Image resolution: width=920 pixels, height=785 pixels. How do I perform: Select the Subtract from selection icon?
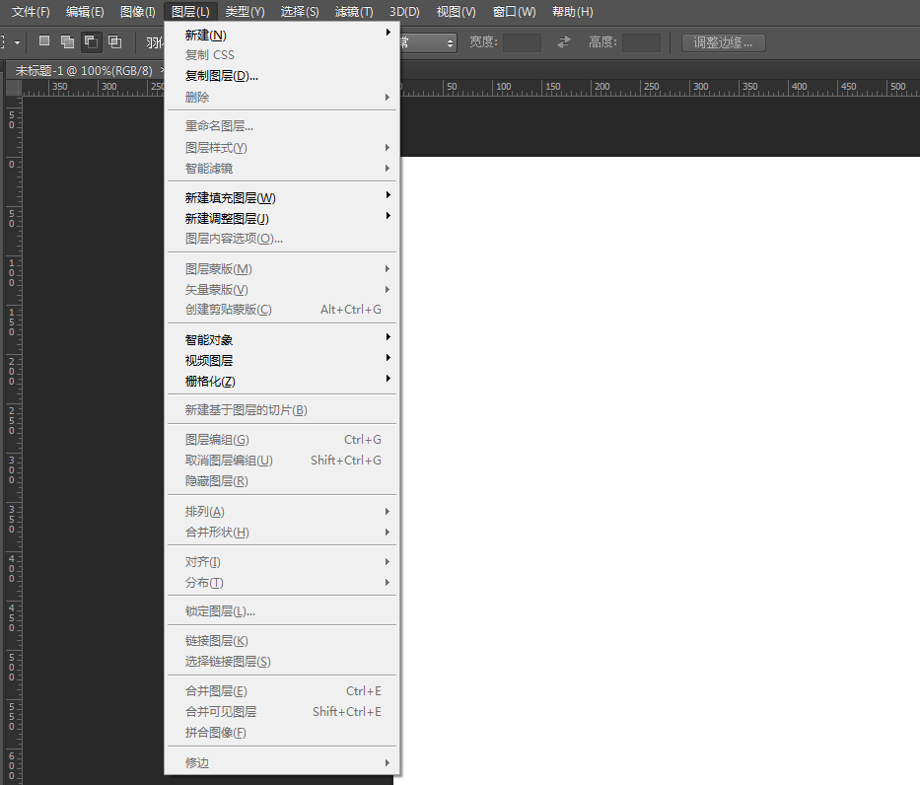point(91,41)
